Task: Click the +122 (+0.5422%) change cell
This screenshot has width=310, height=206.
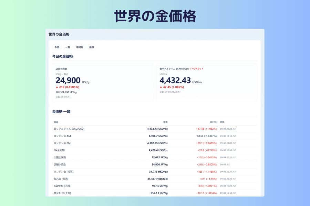Action: [x=207, y=157]
